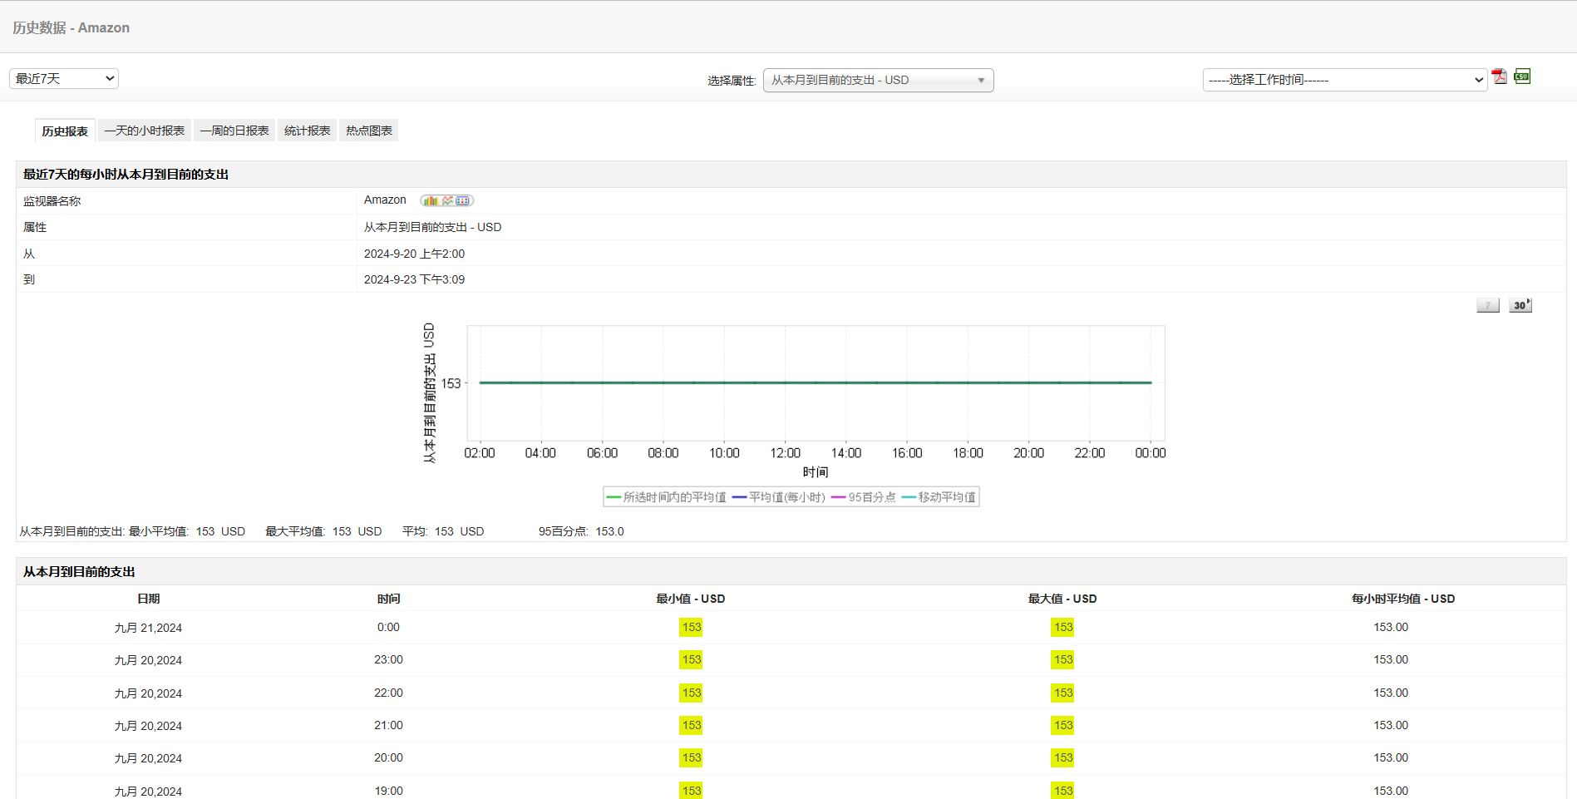Click the line graph icon beside Amazon
Screen dimensions: 1577x799
pos(448,201)
